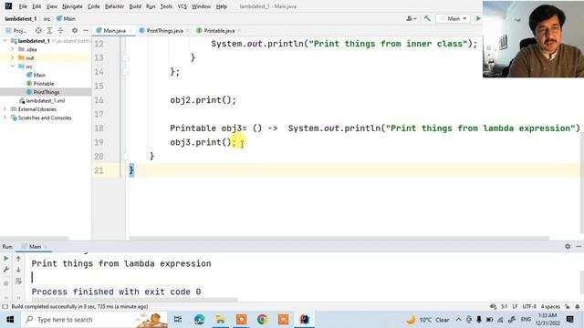The image size is (584, 328).
Task: Click fold marker on line 13
Action: pos(126,58)
